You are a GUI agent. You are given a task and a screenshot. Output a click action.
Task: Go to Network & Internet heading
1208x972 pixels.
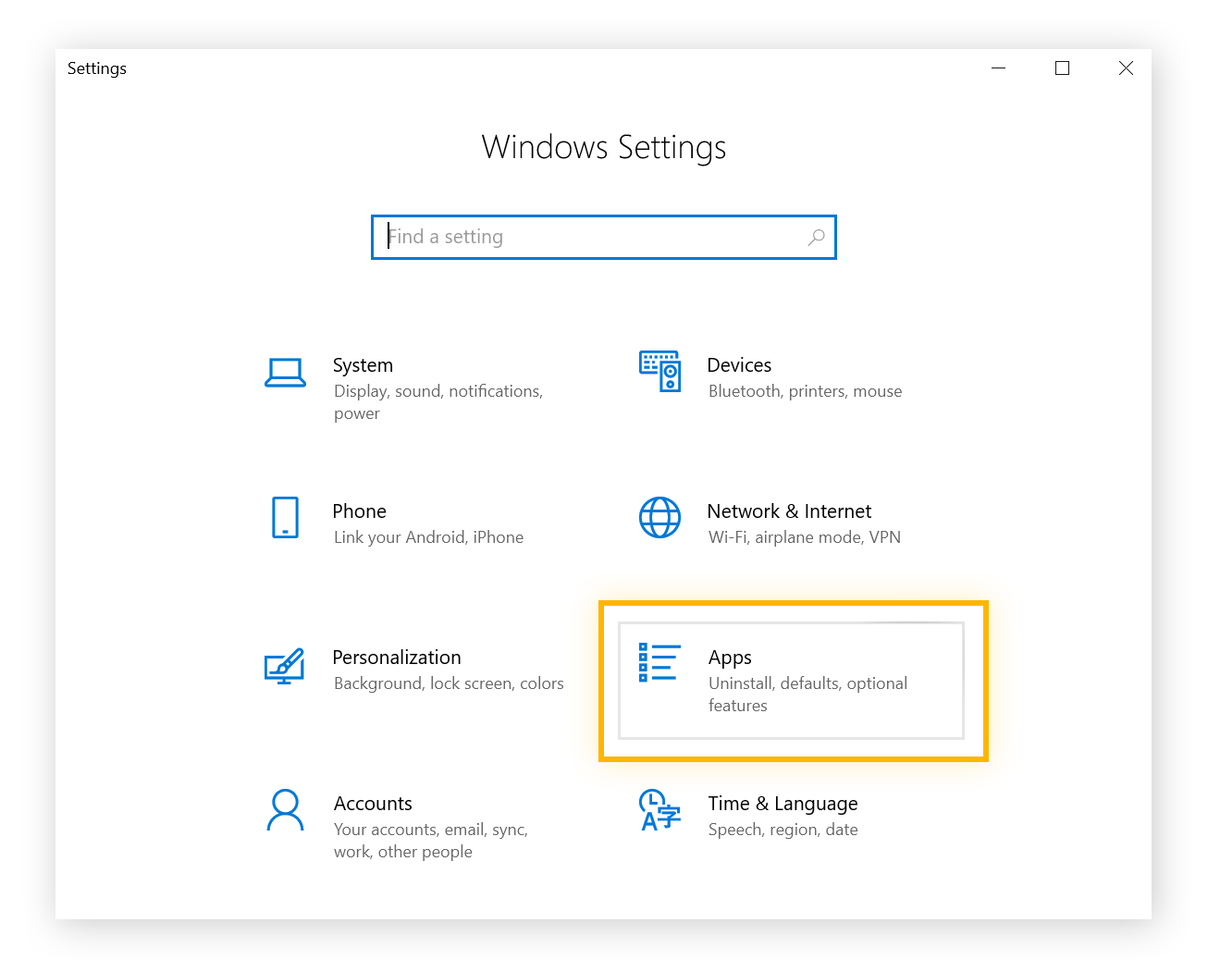click(788, 511)
